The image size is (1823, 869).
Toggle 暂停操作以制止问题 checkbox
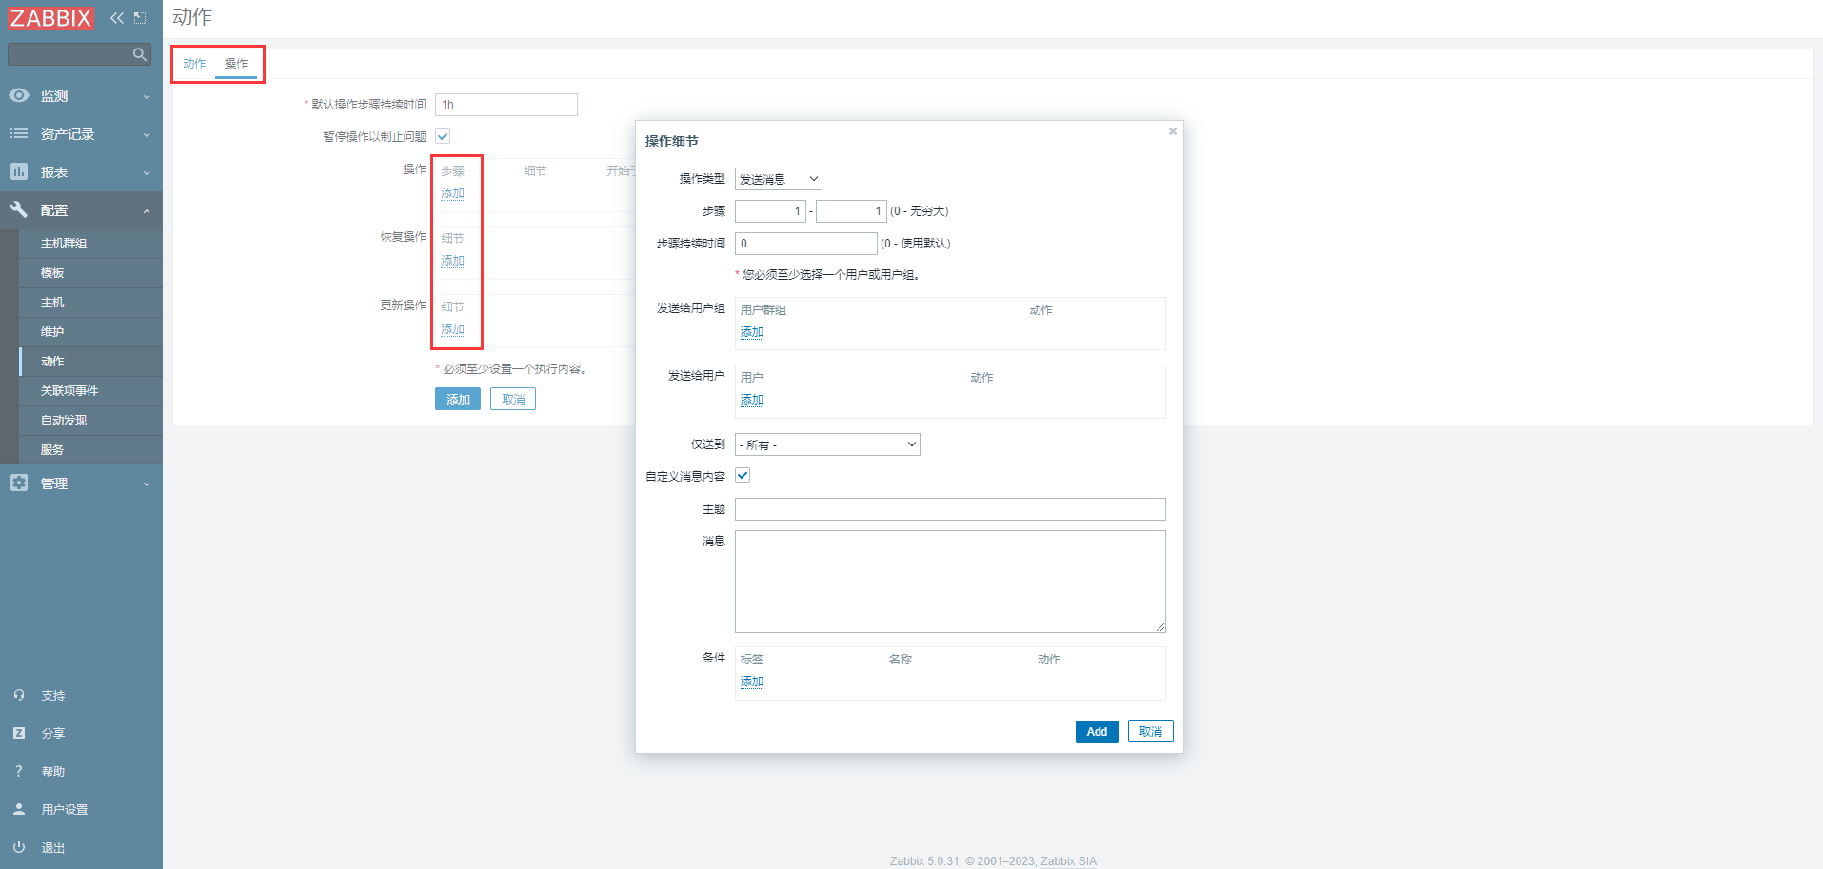click(443, 136)
